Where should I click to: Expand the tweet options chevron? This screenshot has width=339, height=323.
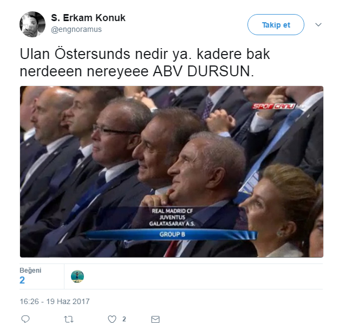tap(318, 25)
